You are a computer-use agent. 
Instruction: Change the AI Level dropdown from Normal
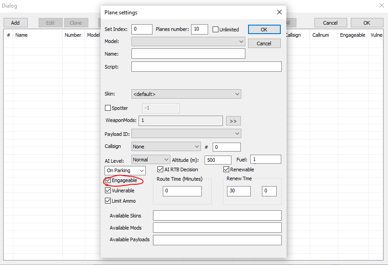click(x=151, y=160)
